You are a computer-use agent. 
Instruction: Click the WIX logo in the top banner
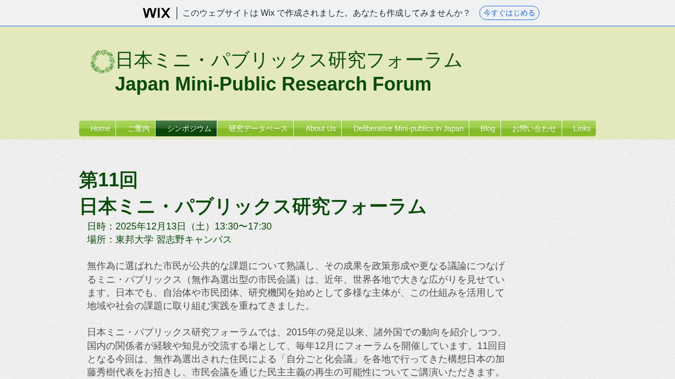[156, 13]
